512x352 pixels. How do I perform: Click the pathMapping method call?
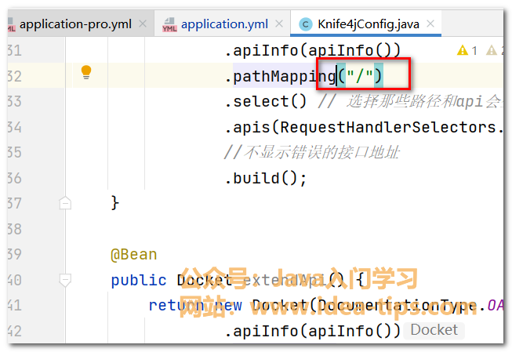284,77
